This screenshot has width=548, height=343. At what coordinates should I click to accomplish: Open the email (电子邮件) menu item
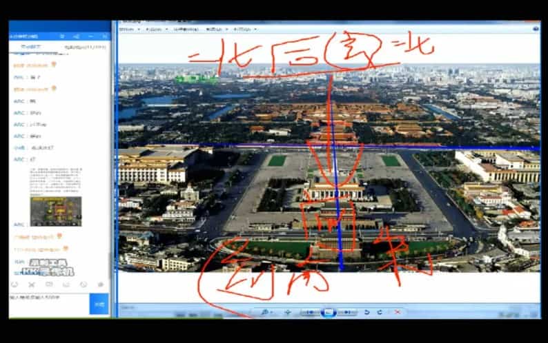pyautogui.click(x=185, y=30)
